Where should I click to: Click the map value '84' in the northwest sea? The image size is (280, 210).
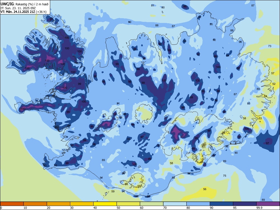pyautogui.click(x=90, y=19)
